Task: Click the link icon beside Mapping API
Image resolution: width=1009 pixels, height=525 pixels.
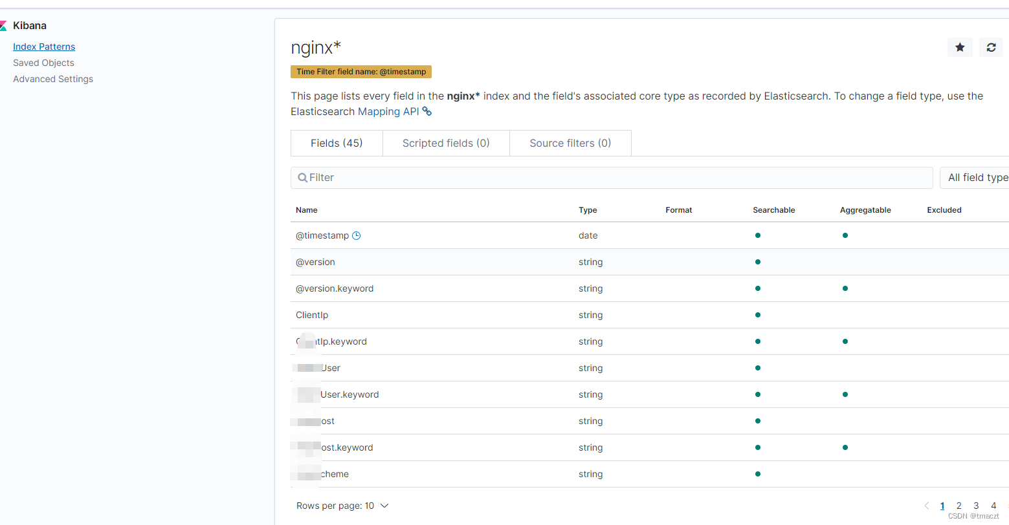Action: [427, 111]
